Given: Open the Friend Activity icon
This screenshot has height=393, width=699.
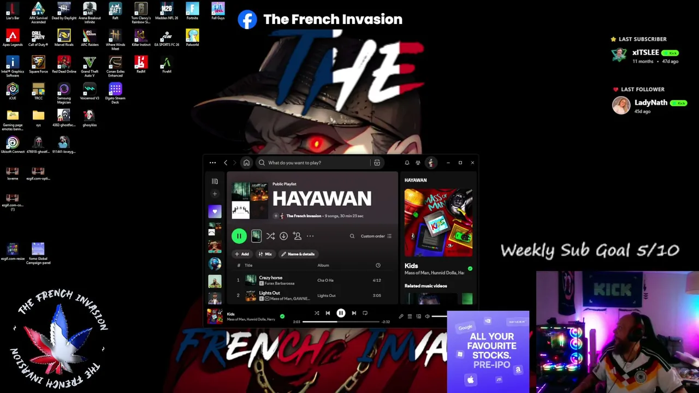Looking at the screenshot, I should [418, 163].
